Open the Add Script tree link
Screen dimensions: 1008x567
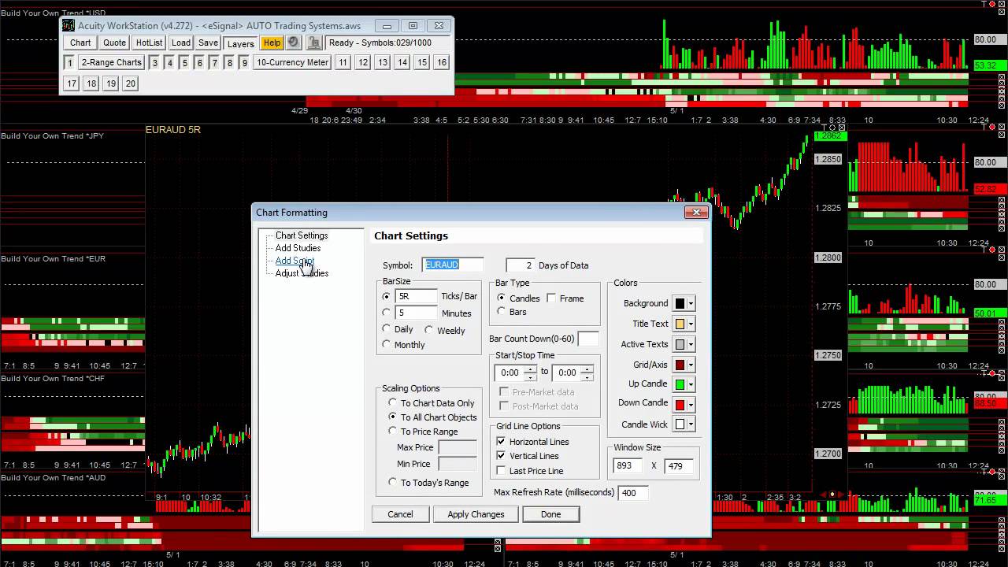[x=295, y=261]
